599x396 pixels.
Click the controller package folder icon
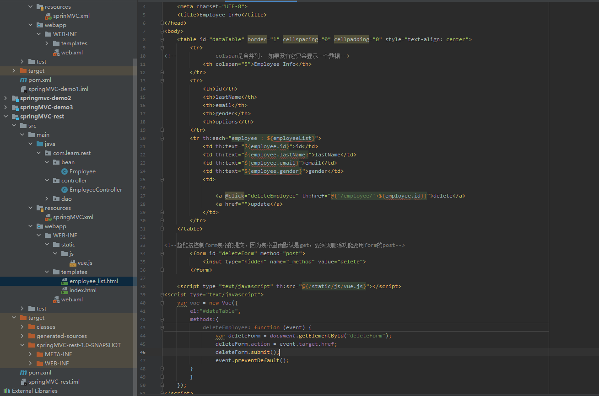click(56, 181)
